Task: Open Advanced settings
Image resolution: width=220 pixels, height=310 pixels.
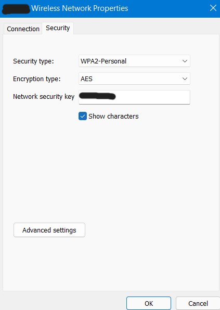Action: tap(49, 230)
